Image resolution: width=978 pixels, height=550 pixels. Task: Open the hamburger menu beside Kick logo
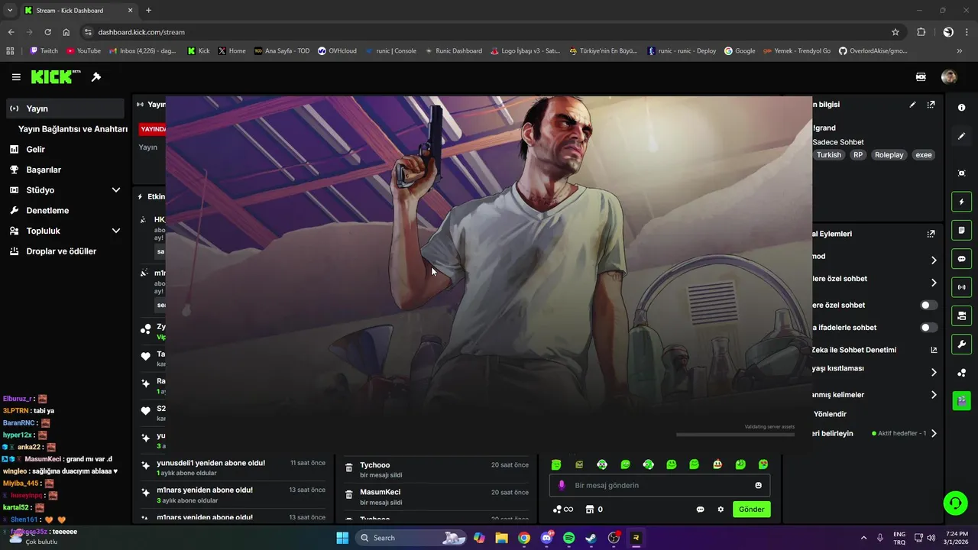point(16,77)
